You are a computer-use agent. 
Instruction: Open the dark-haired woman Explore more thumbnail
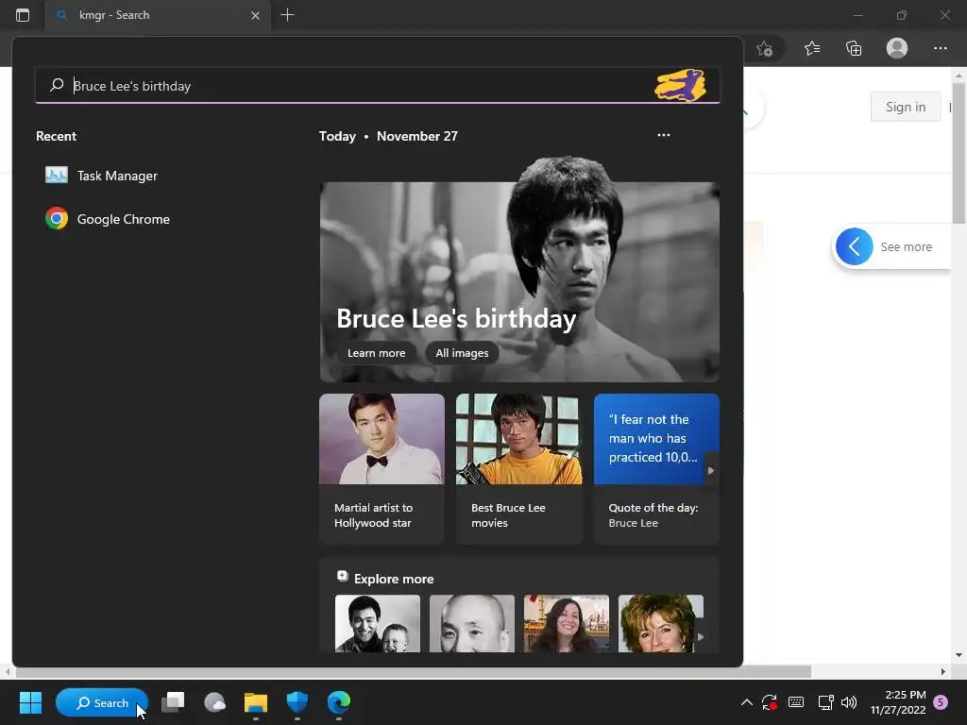coord(567,623)
